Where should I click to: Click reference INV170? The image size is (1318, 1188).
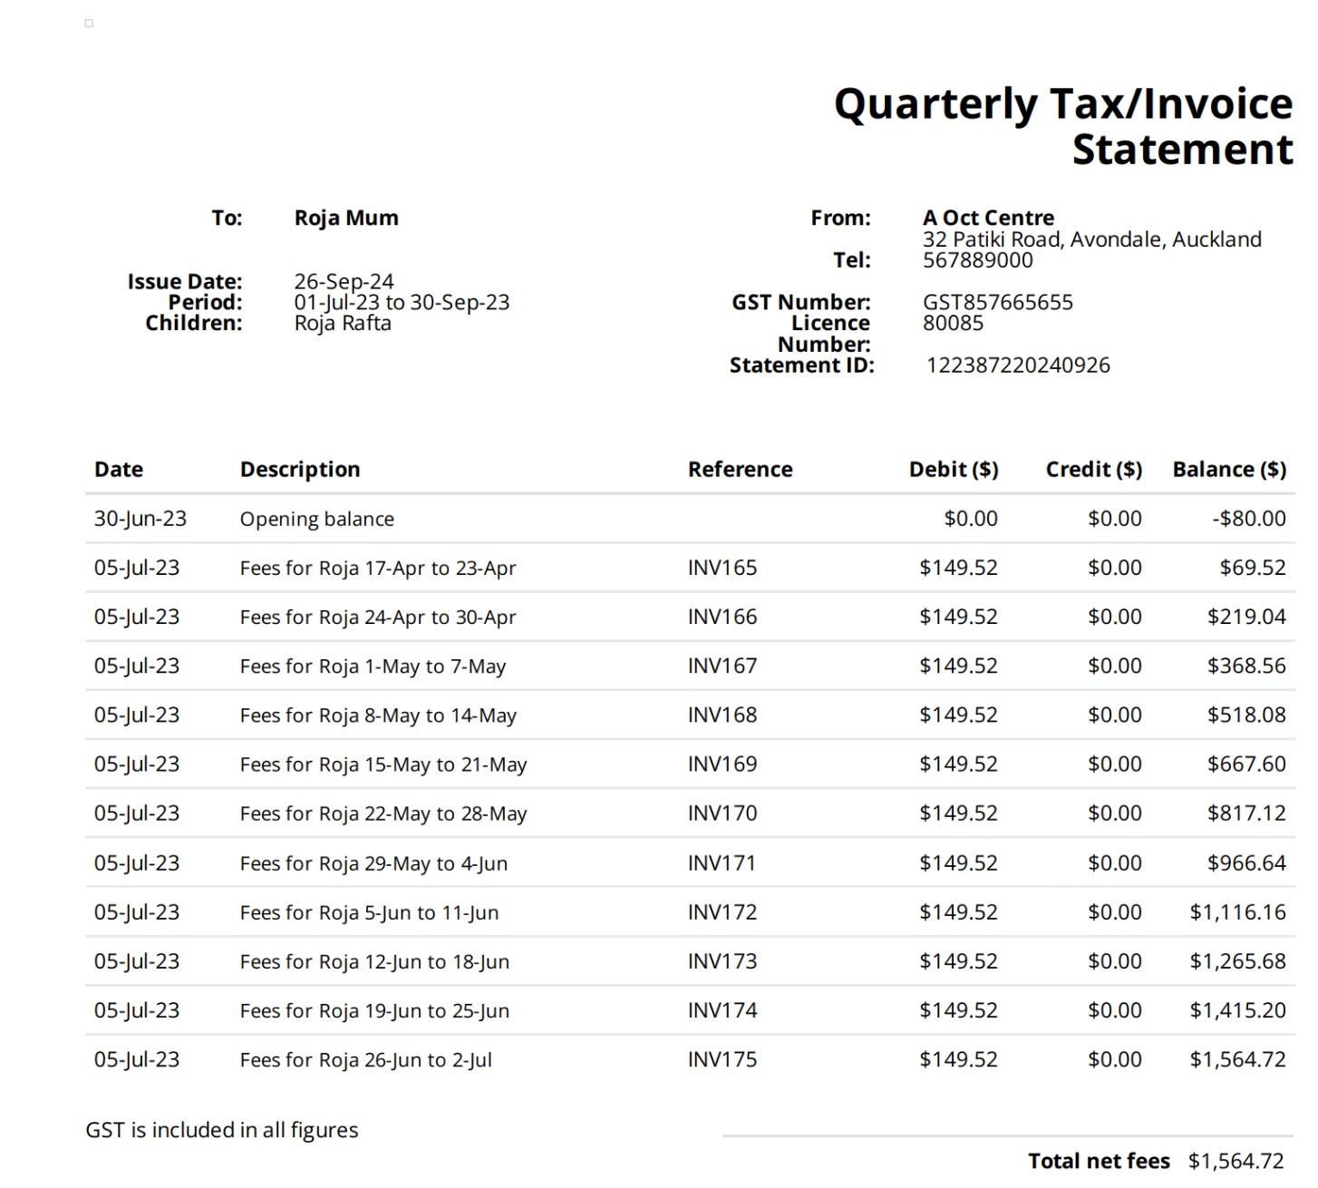pyautogui.click(x=722, y=813)
